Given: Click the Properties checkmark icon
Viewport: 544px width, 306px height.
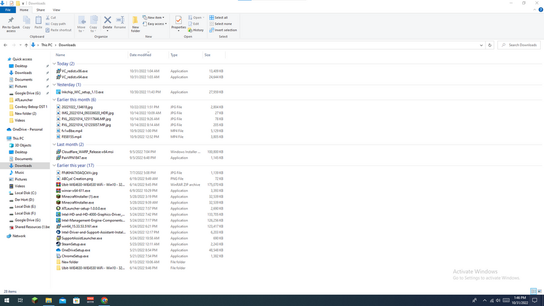Looking at the screenshot, I should pyautogui.click(x=178, y=20).
